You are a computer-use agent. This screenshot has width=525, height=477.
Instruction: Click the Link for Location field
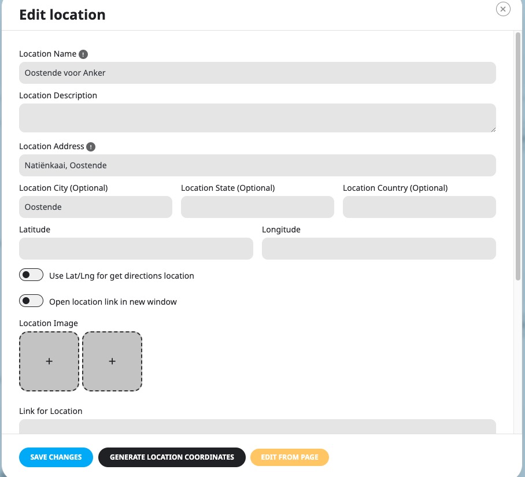pyautogui.click(x=257, y=427)
